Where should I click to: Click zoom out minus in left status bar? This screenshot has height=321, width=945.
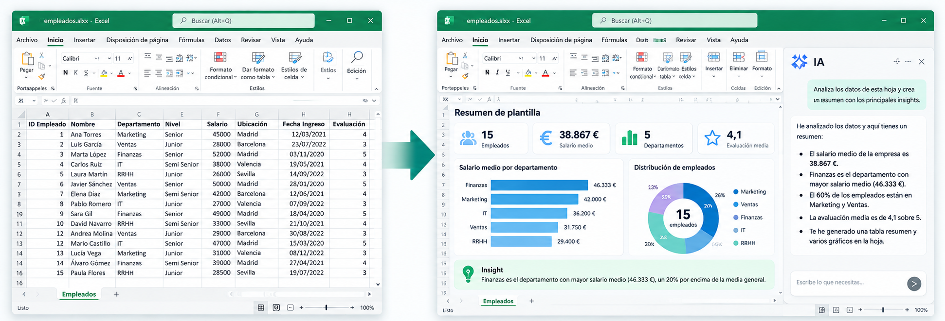click(x=301, y=307)
